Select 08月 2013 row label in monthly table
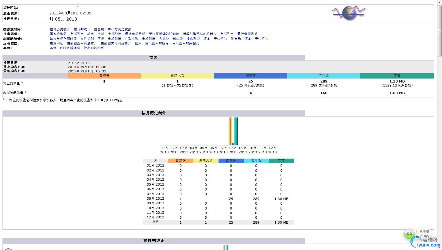442x250 pixels. coord(155,198)
